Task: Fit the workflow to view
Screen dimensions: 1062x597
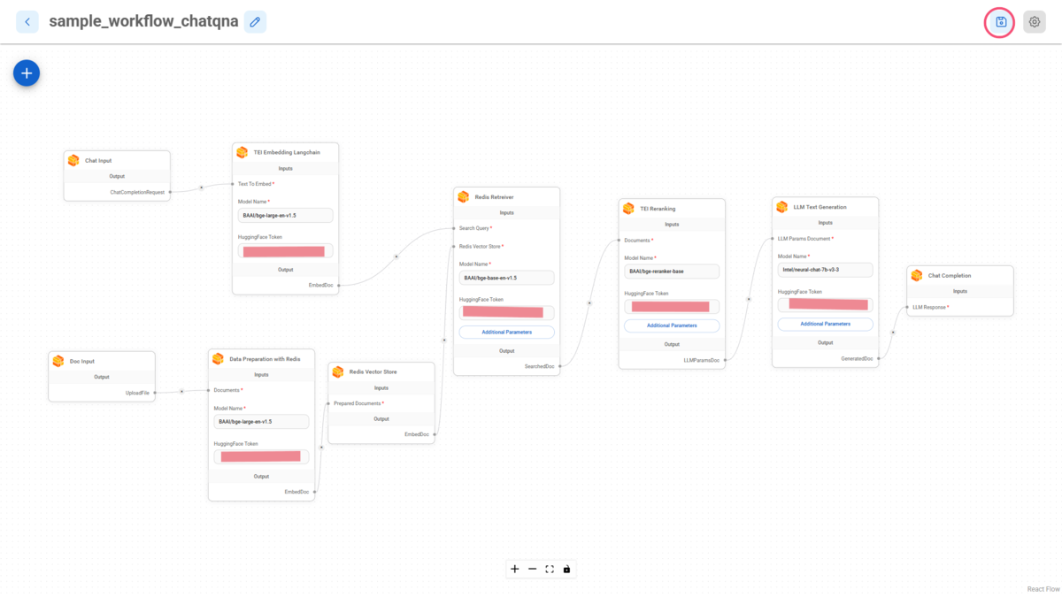Action: 550,569
